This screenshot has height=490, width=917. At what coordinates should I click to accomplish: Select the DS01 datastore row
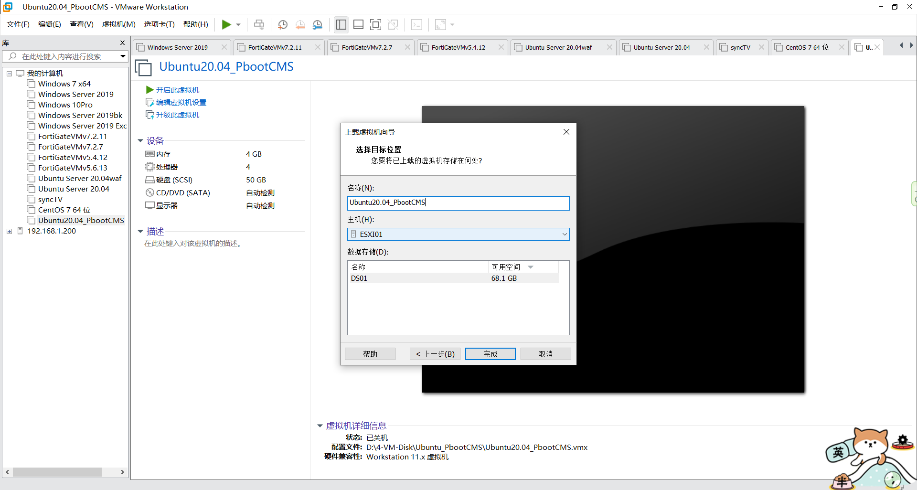point(454,278)
